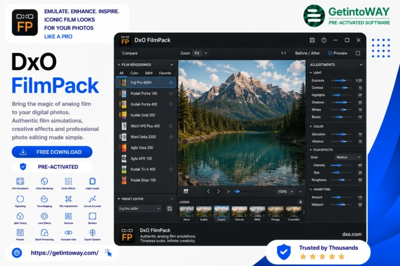The height and width of the screenshot is (266, 400).
Task: Click Presets feature icon
Action: tap(20, 233)
